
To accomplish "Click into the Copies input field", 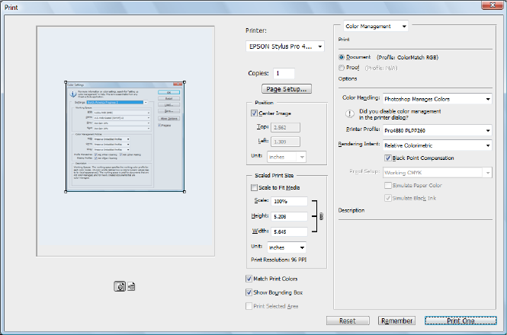I will [284, 73].
